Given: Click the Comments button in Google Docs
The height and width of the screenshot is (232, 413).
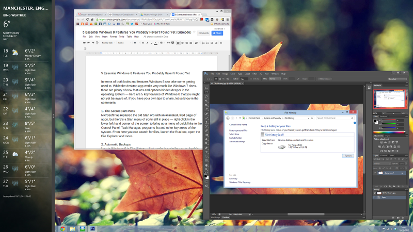Looking at the screenshot, I should (x=203, y=33).
